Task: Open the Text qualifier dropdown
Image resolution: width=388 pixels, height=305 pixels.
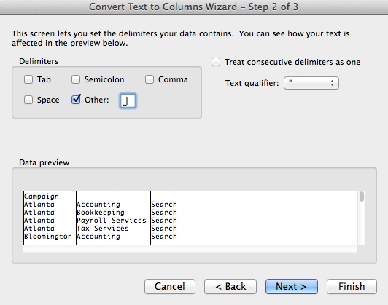Action: tap(311, 83)
